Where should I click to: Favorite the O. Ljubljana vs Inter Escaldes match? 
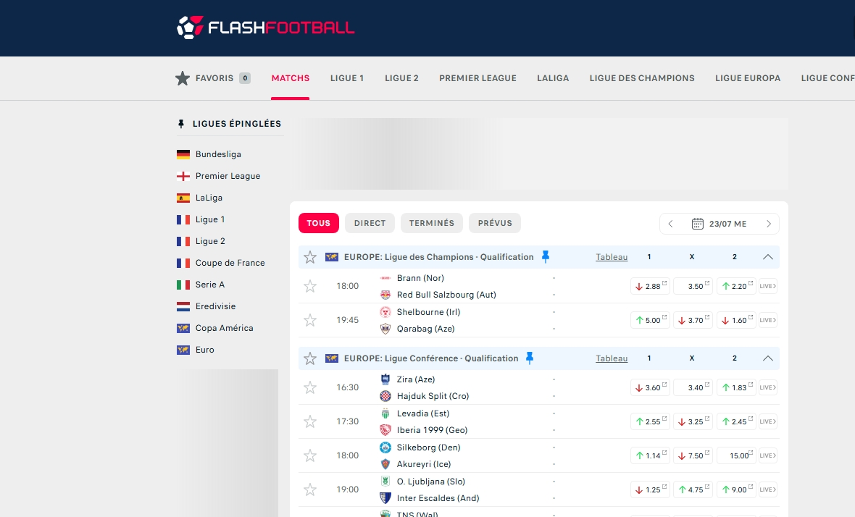pos(310,489)
